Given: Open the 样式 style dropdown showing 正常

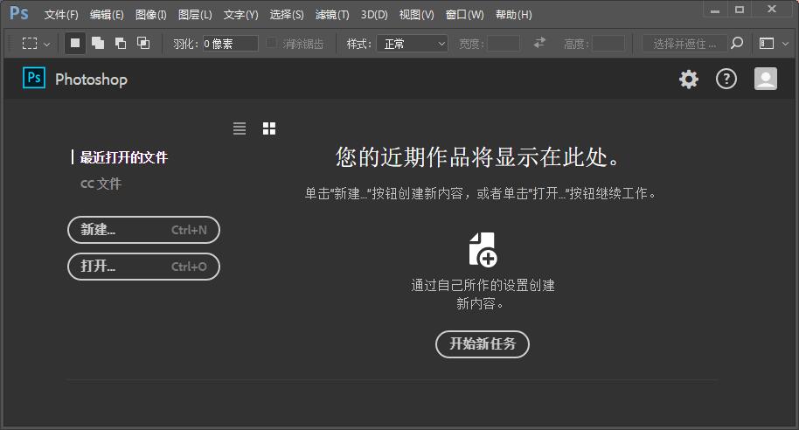Looking at the screenshot, I should pos(413,44).
